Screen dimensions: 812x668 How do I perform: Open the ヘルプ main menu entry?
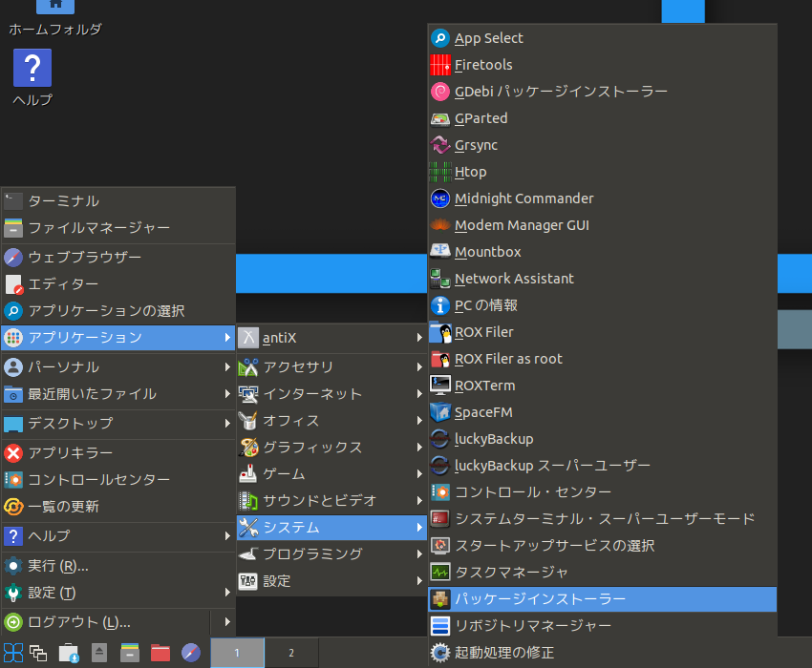[x=118, y=536]
